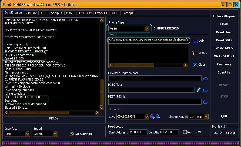This screenshot has height=147, width=241.
Task: Open the Phone Type W660 dropdown
Action: pyautogui.click(x=146, y=28)
